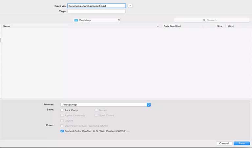
Task: Click the sort arrow in the Name column
Action: pos(158,26)
